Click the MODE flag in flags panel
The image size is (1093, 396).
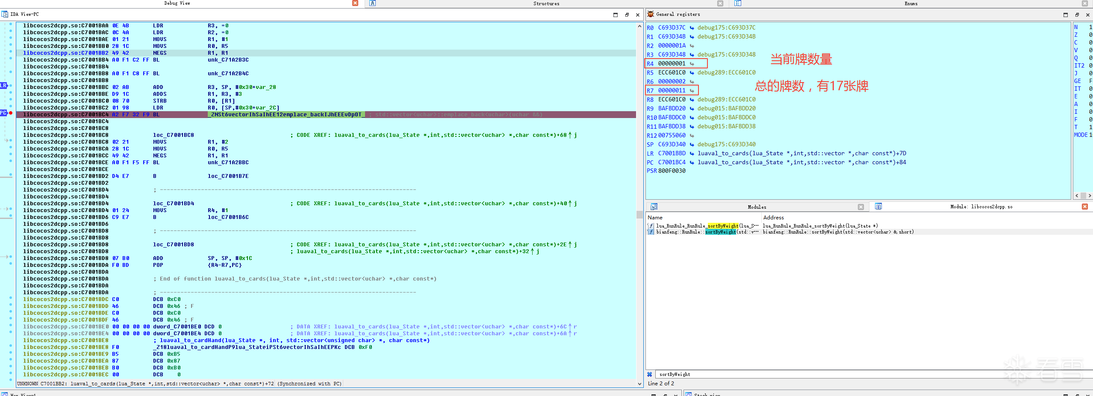coord(1081,135)
